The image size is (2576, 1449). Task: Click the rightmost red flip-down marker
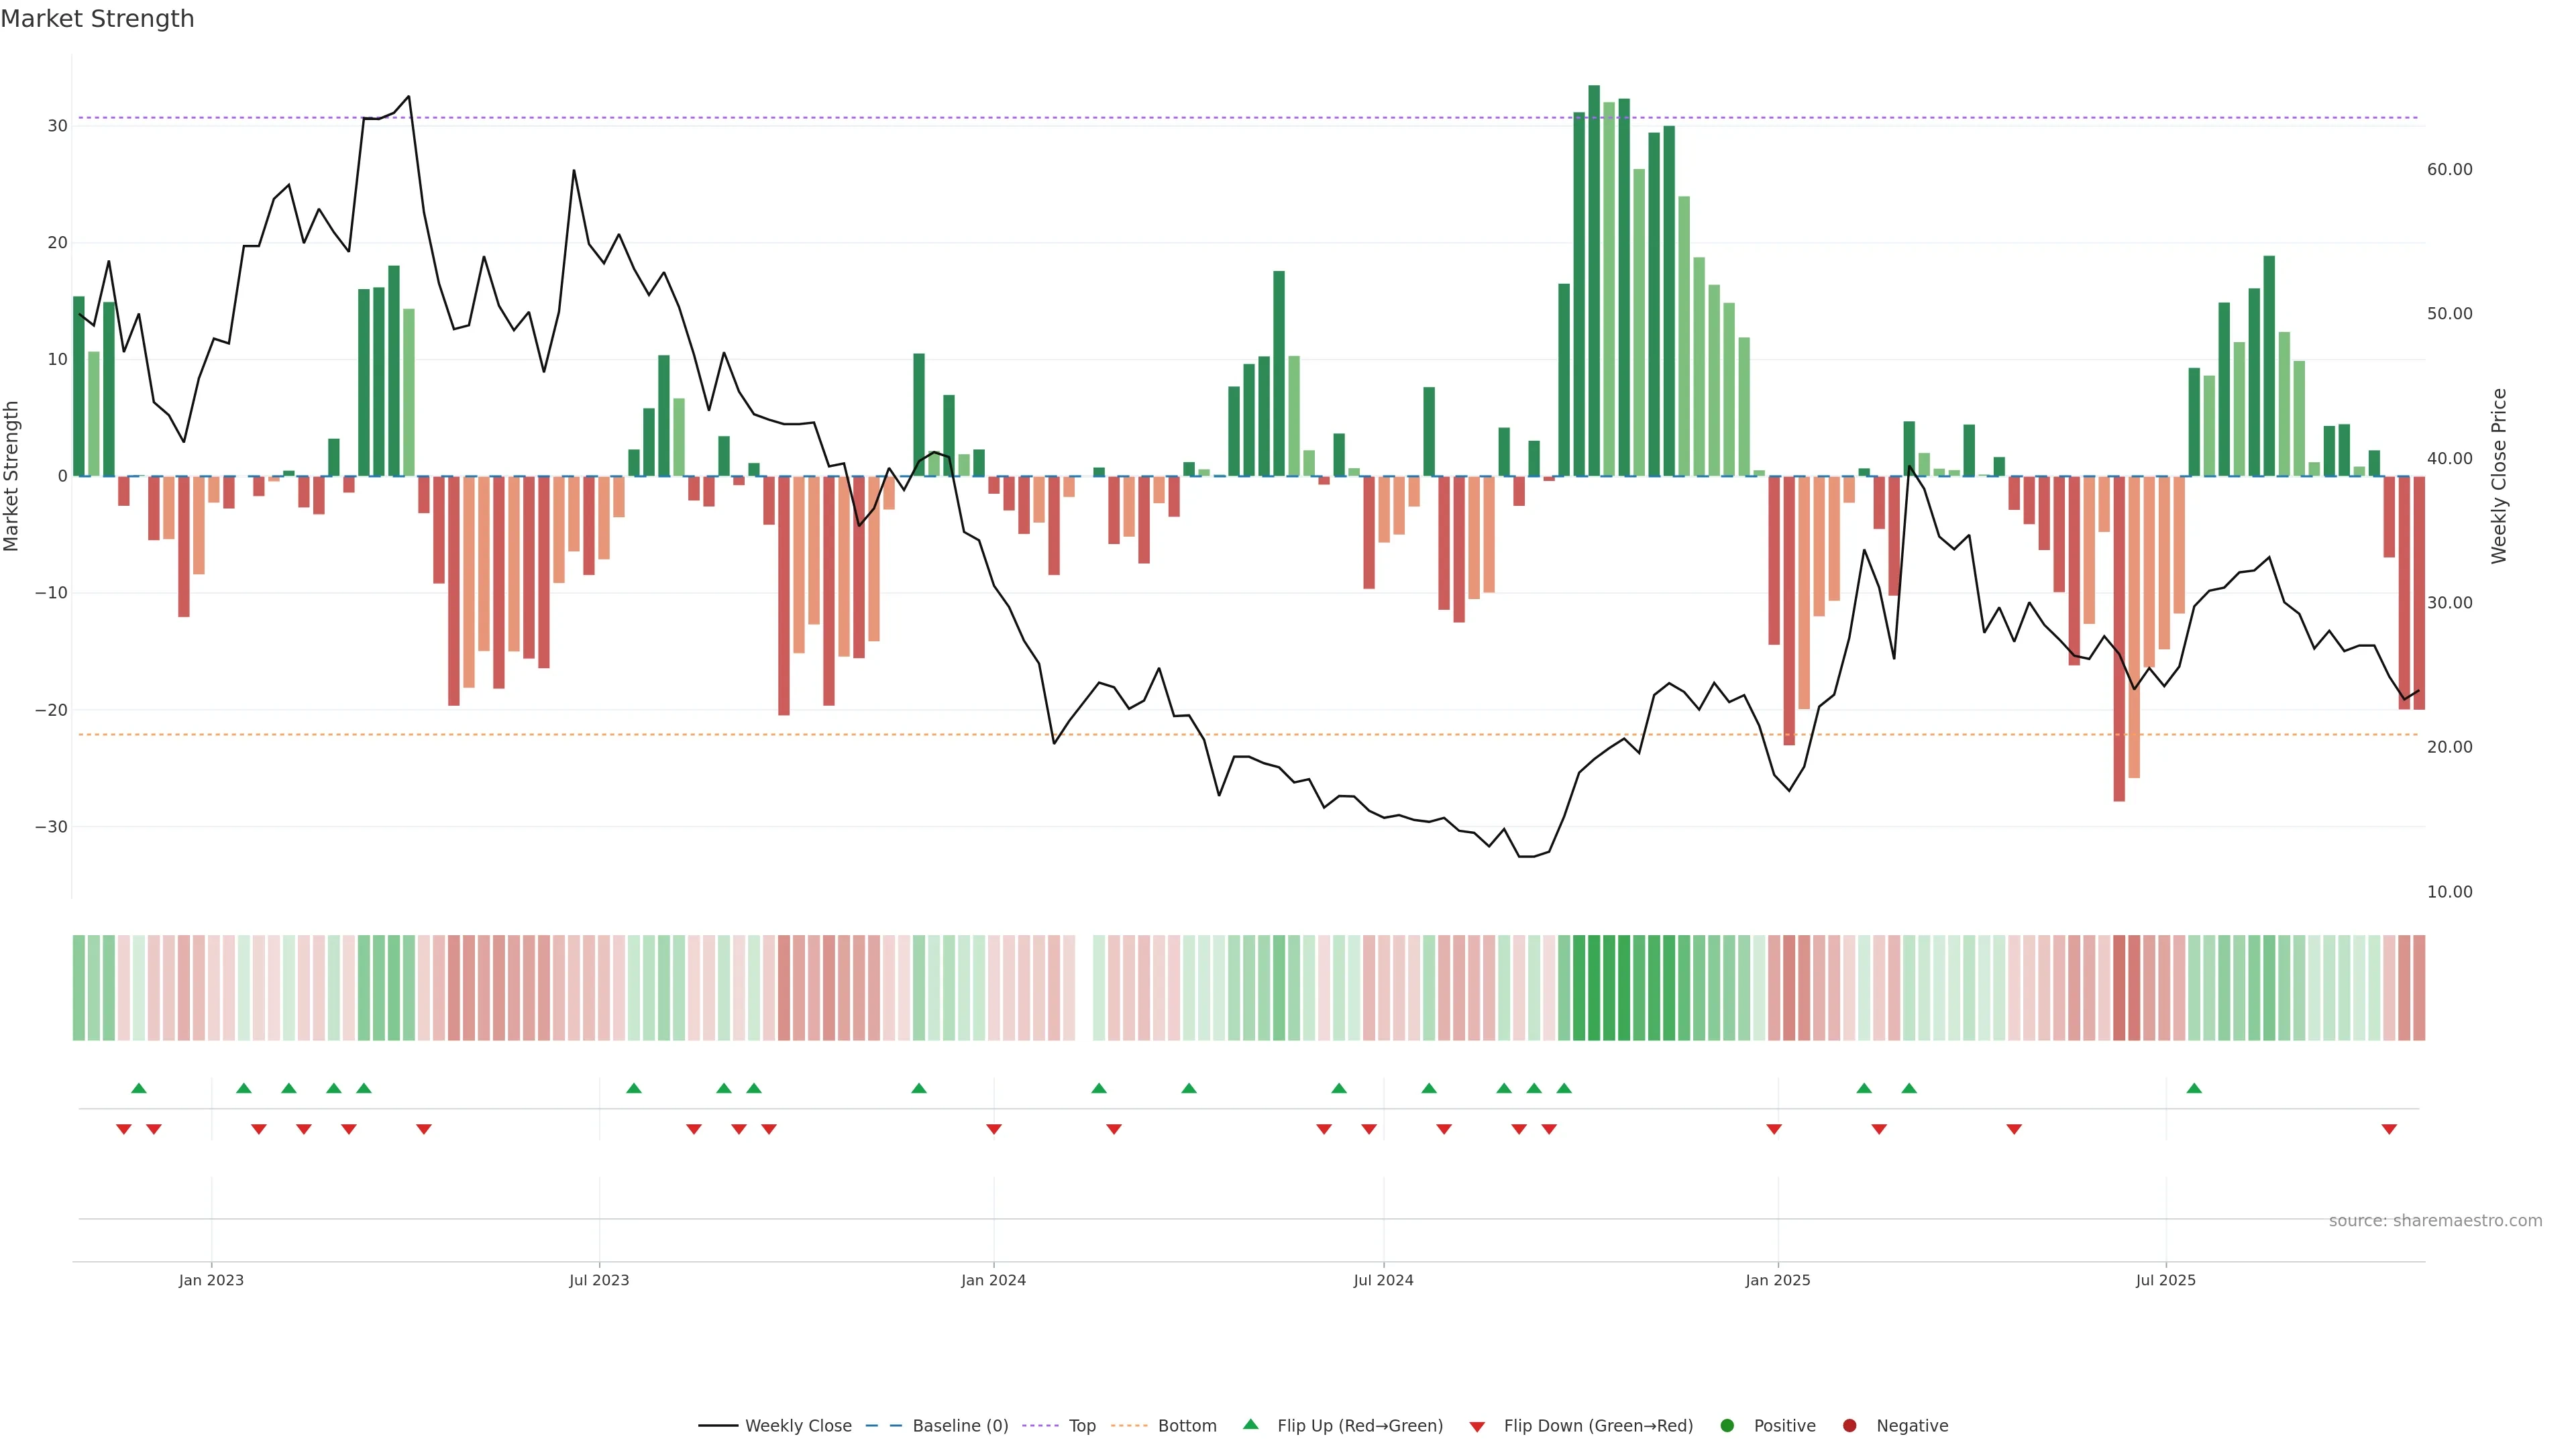click(2389, 1129)
